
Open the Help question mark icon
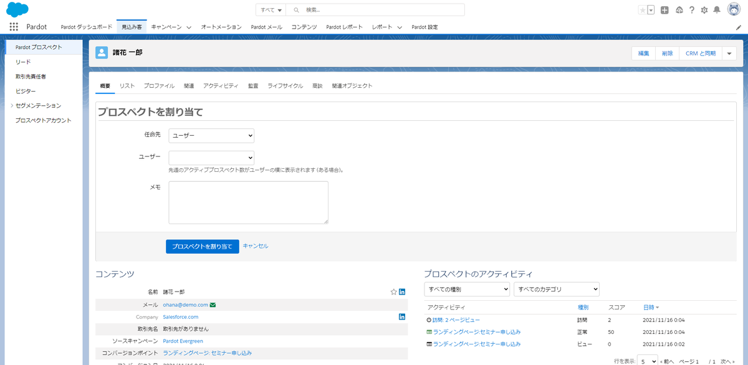click(x=691, y=10)
